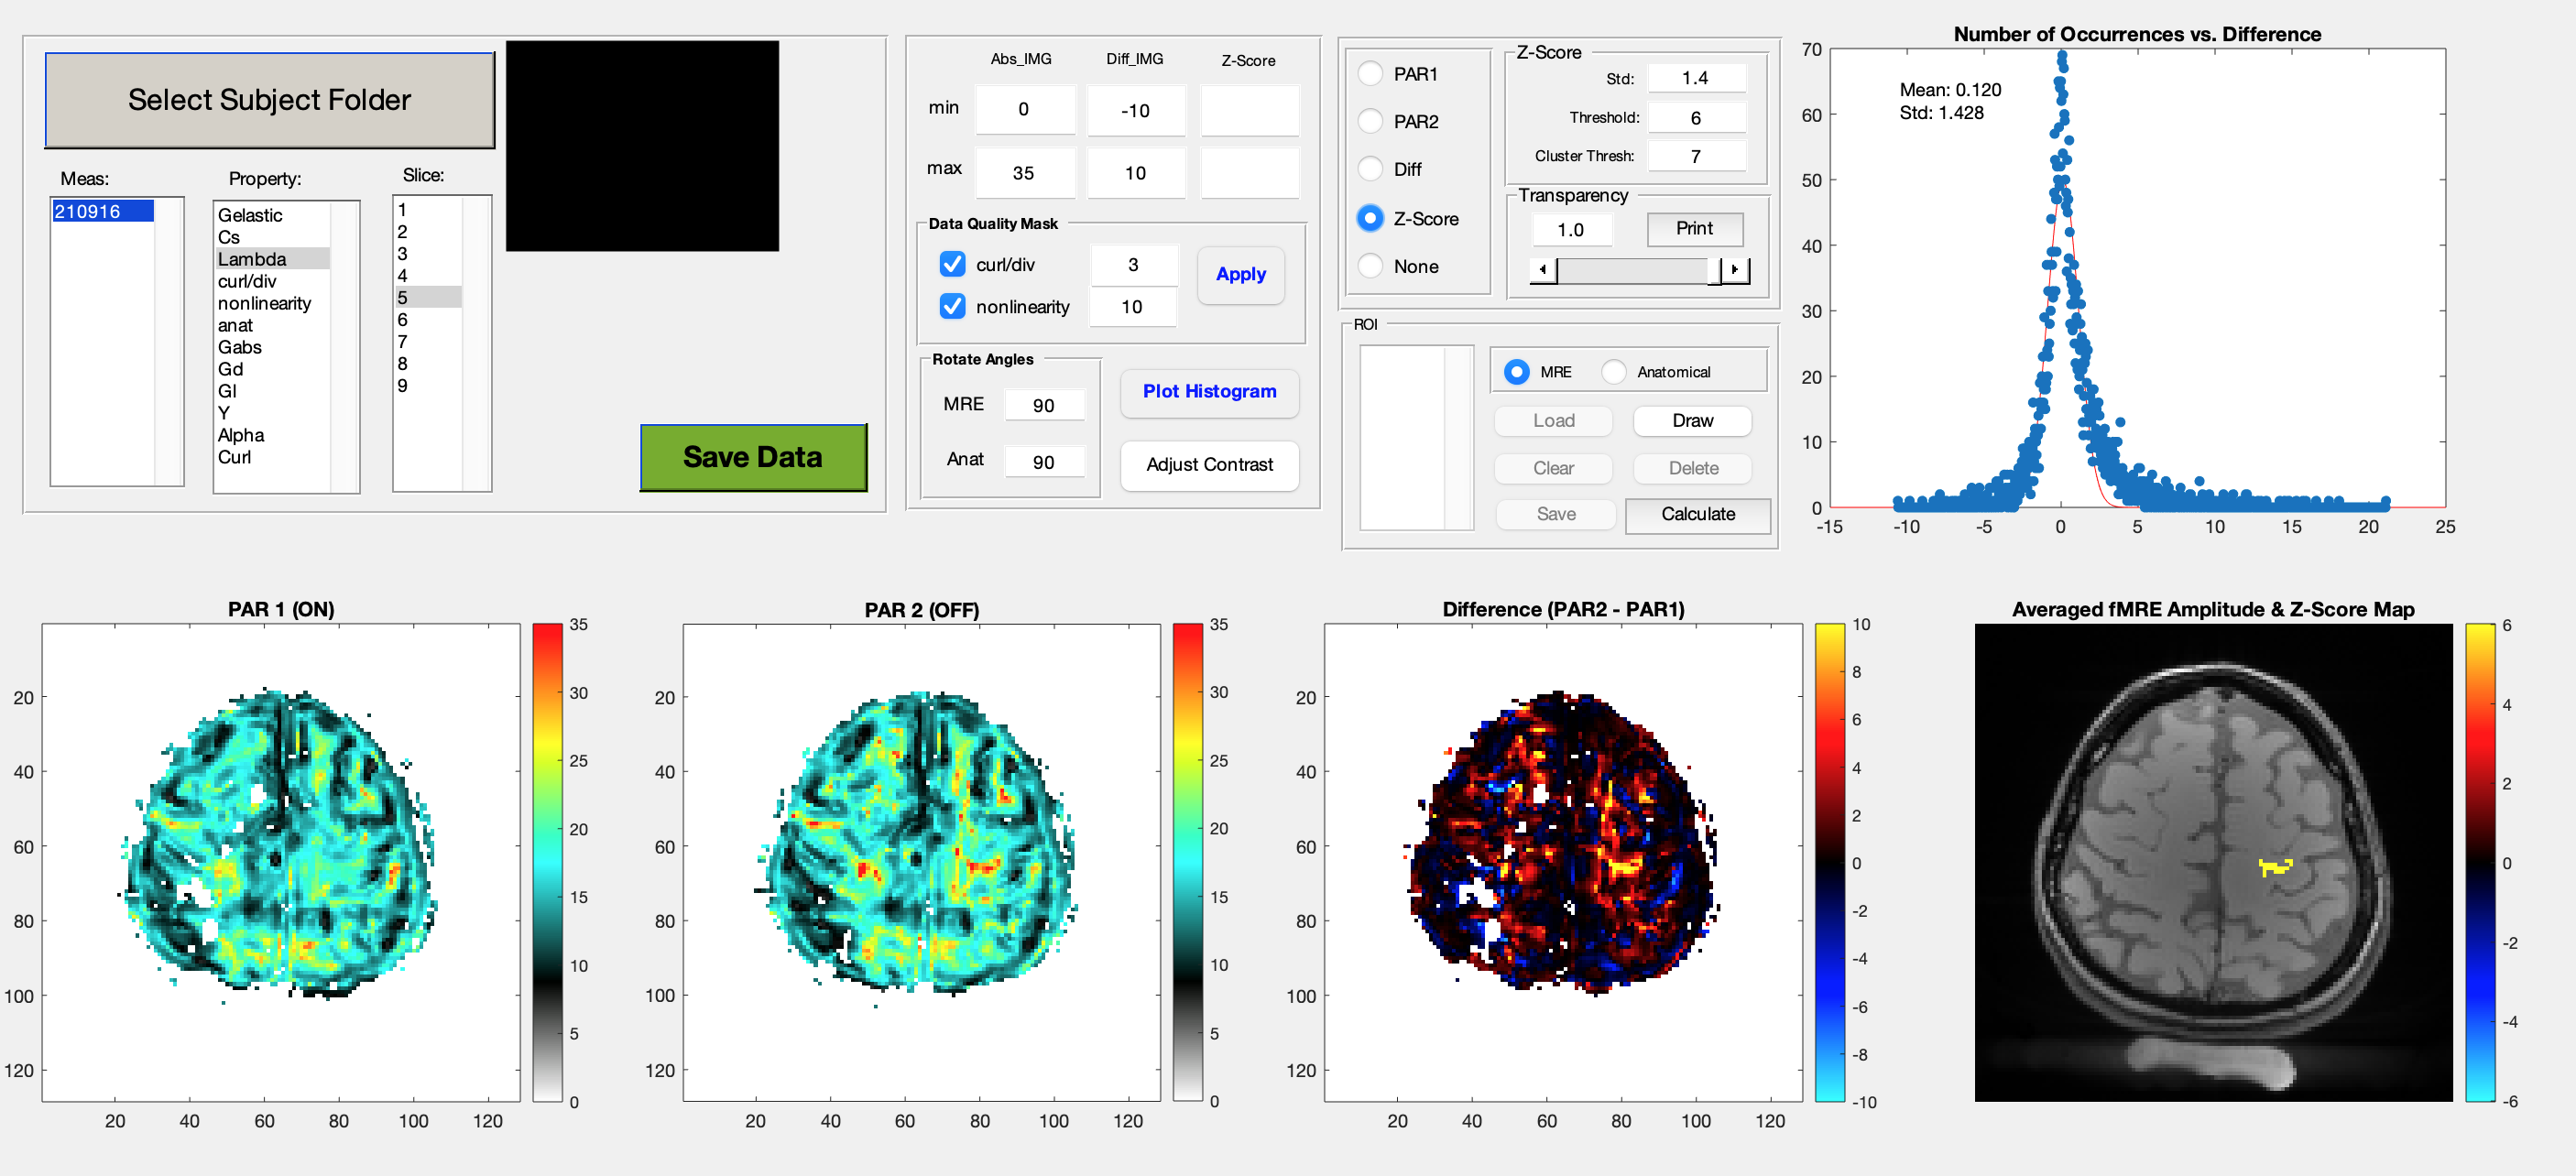
Task: Select None overlay radio option
Action: pyautogui.click(x=1370, y=266)
